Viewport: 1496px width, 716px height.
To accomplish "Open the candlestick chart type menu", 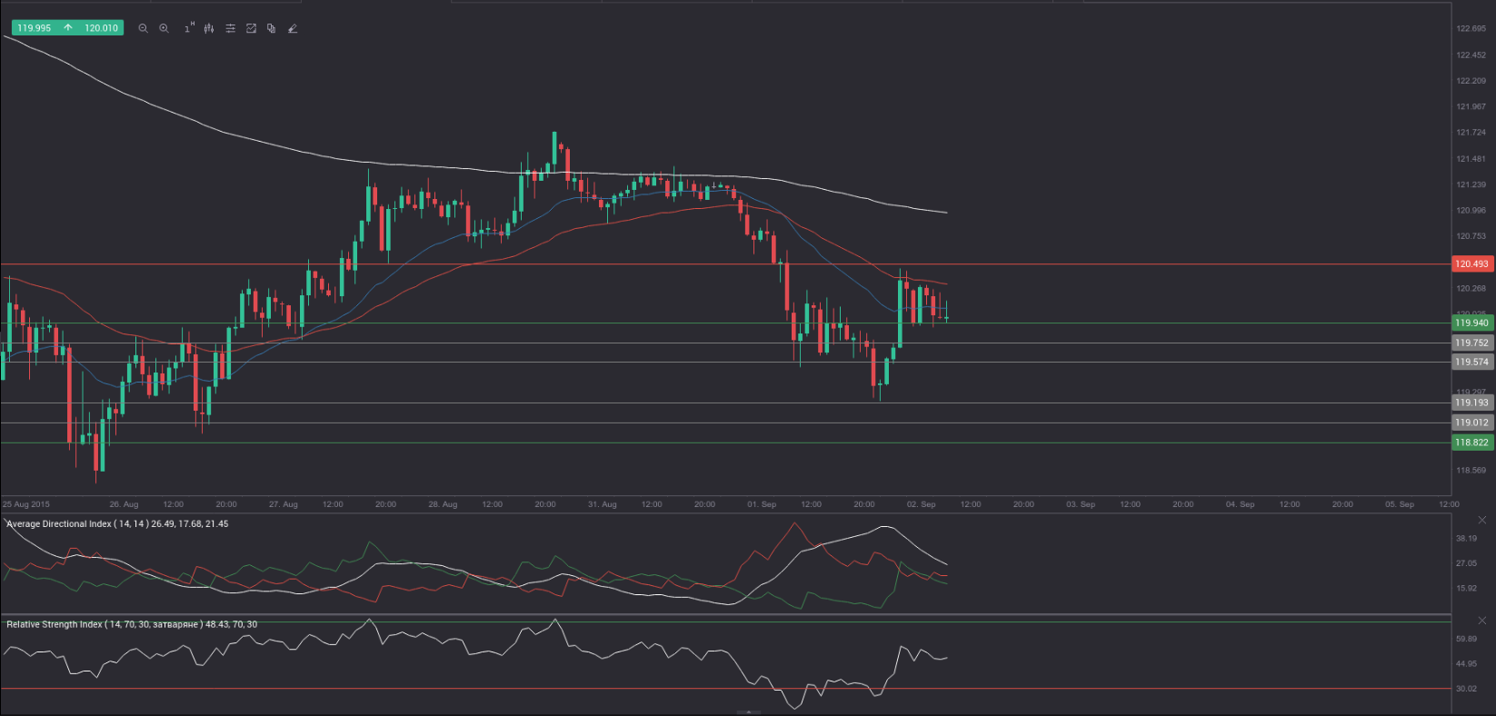I will 209,29.
